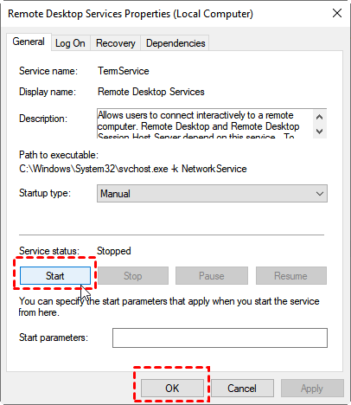Click the Apply button
Image resolution: width=351 pixels, height=405 pixels.
pos(312,388)
